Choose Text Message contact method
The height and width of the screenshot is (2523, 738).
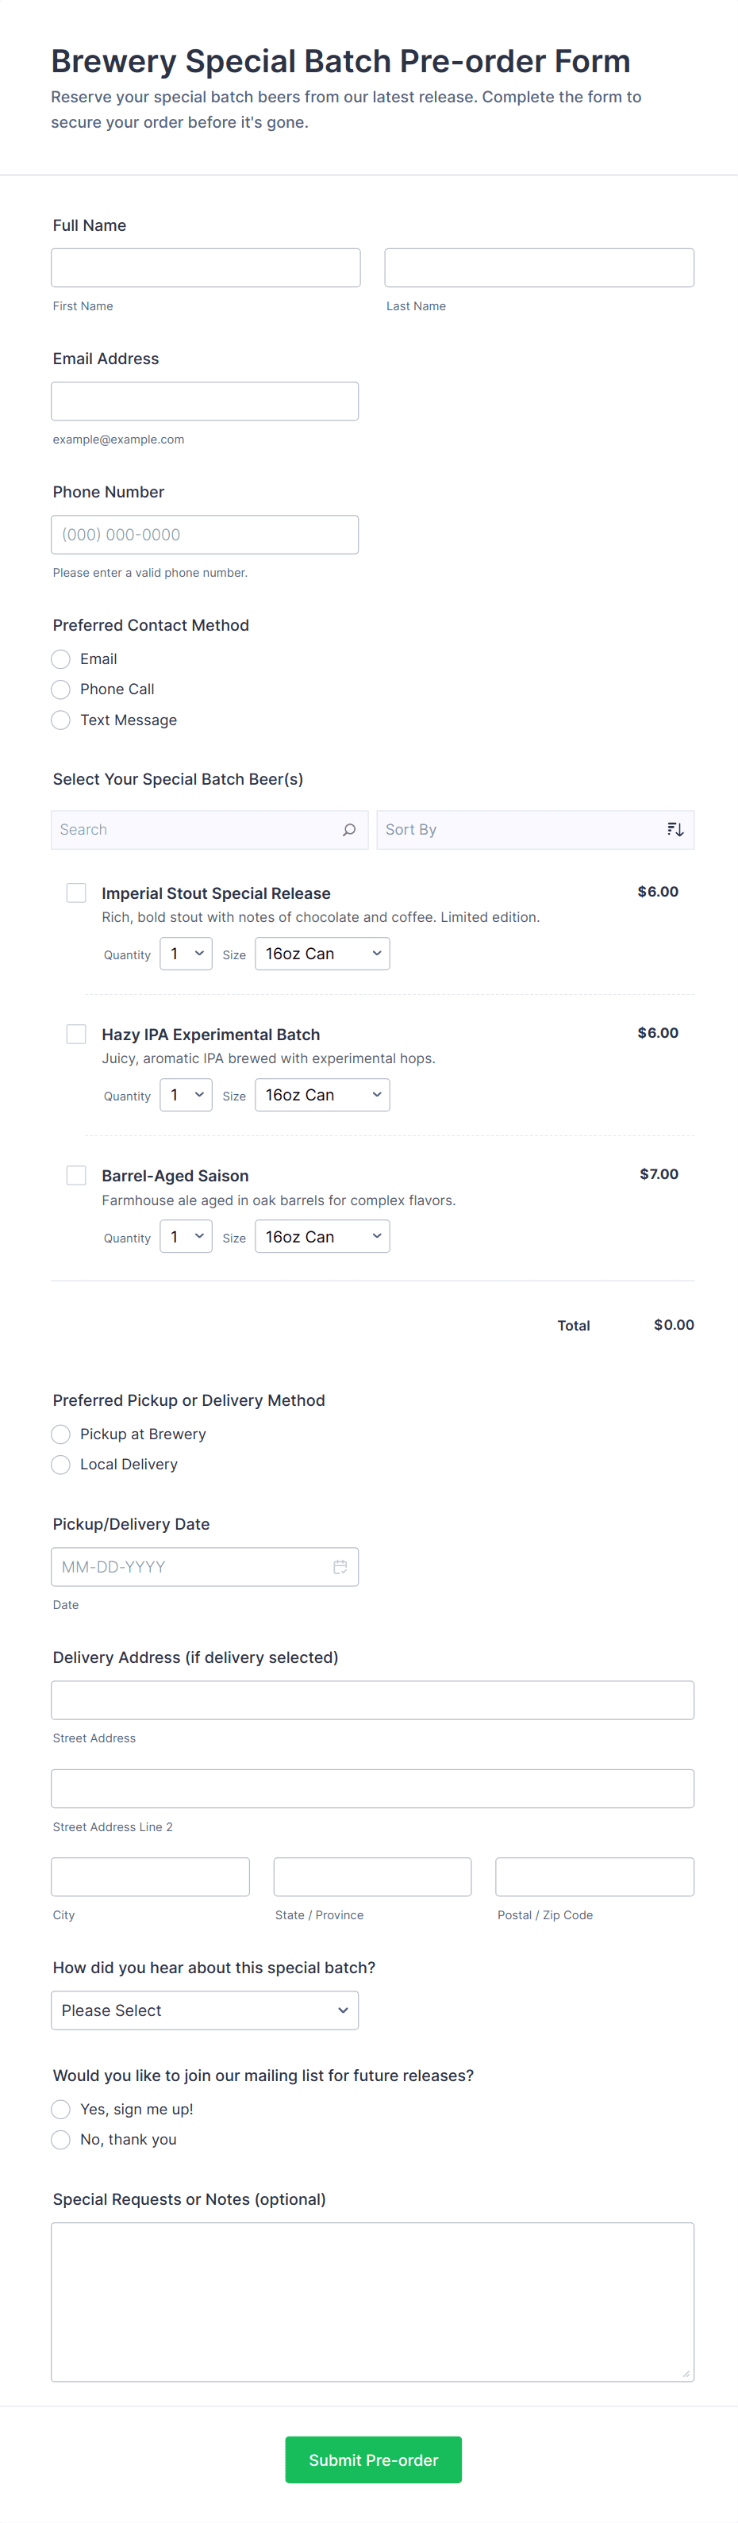(61, 720)
